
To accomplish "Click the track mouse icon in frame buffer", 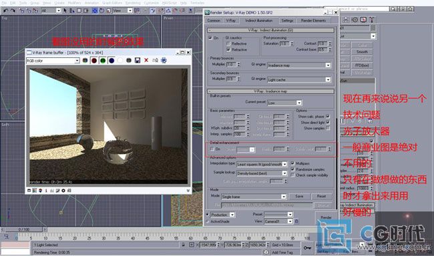I will click(155, 60).
